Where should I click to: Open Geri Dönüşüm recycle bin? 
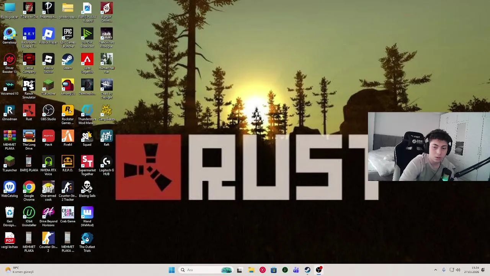[x=10, y=217]
